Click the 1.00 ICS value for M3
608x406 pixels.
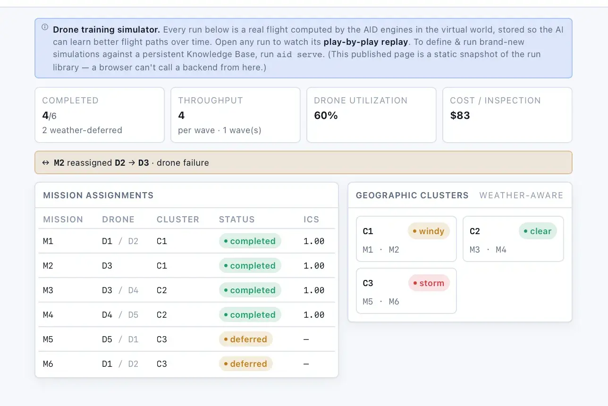(314, 290)
